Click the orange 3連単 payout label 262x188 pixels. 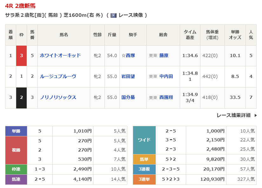click(x=144, y=179)
